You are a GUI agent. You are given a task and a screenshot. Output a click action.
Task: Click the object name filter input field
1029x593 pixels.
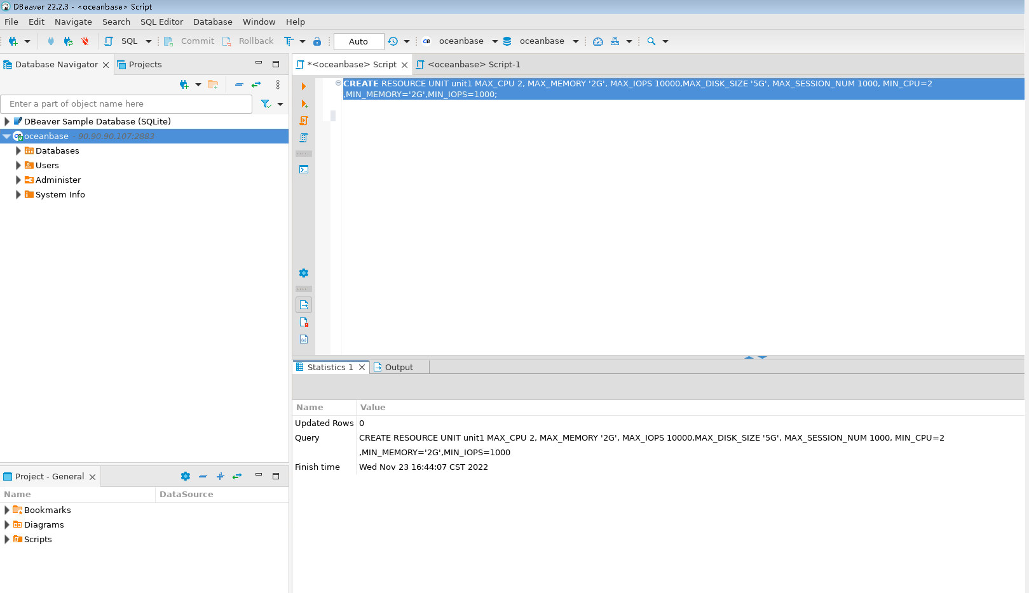126,104
